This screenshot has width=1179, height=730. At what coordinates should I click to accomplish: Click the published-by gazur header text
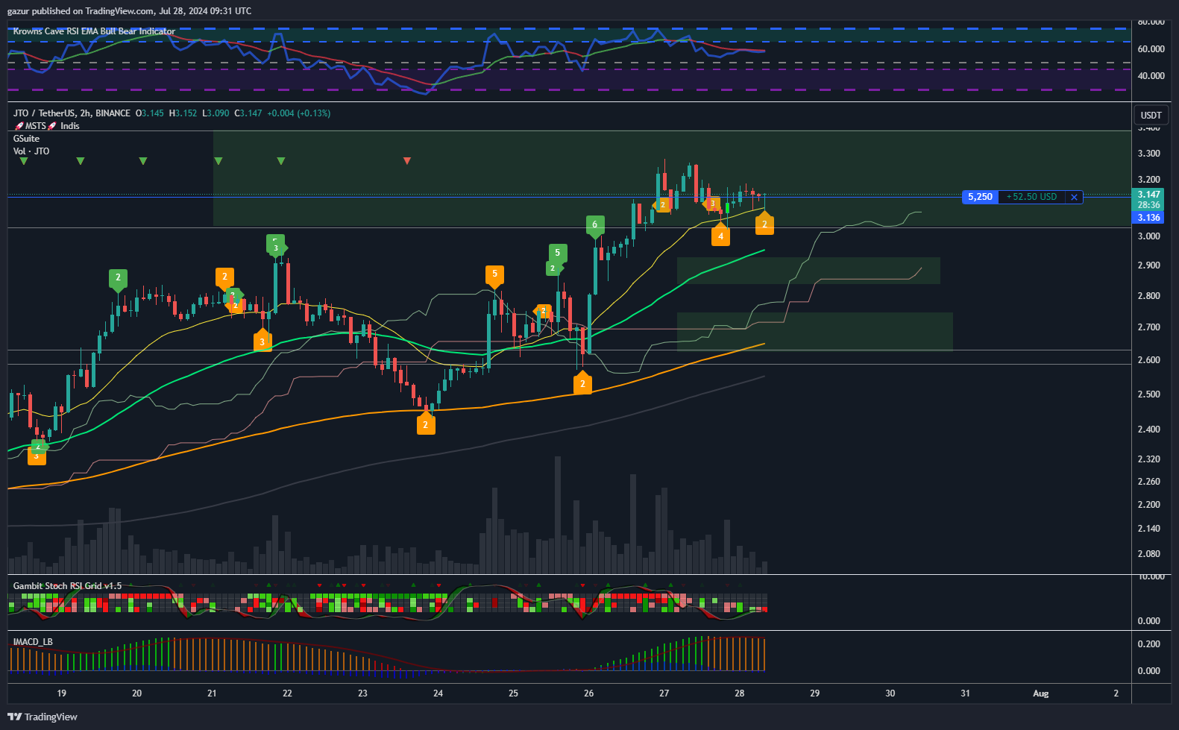(129, 11)
